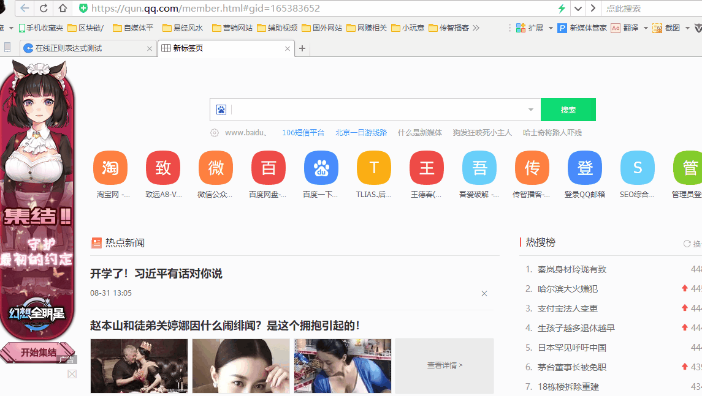Image resolution: width=702 pixels, height=396 pixels.
Task: Open the headline 开学了！习近平有话对你说
Action: [x=156, y=274]
